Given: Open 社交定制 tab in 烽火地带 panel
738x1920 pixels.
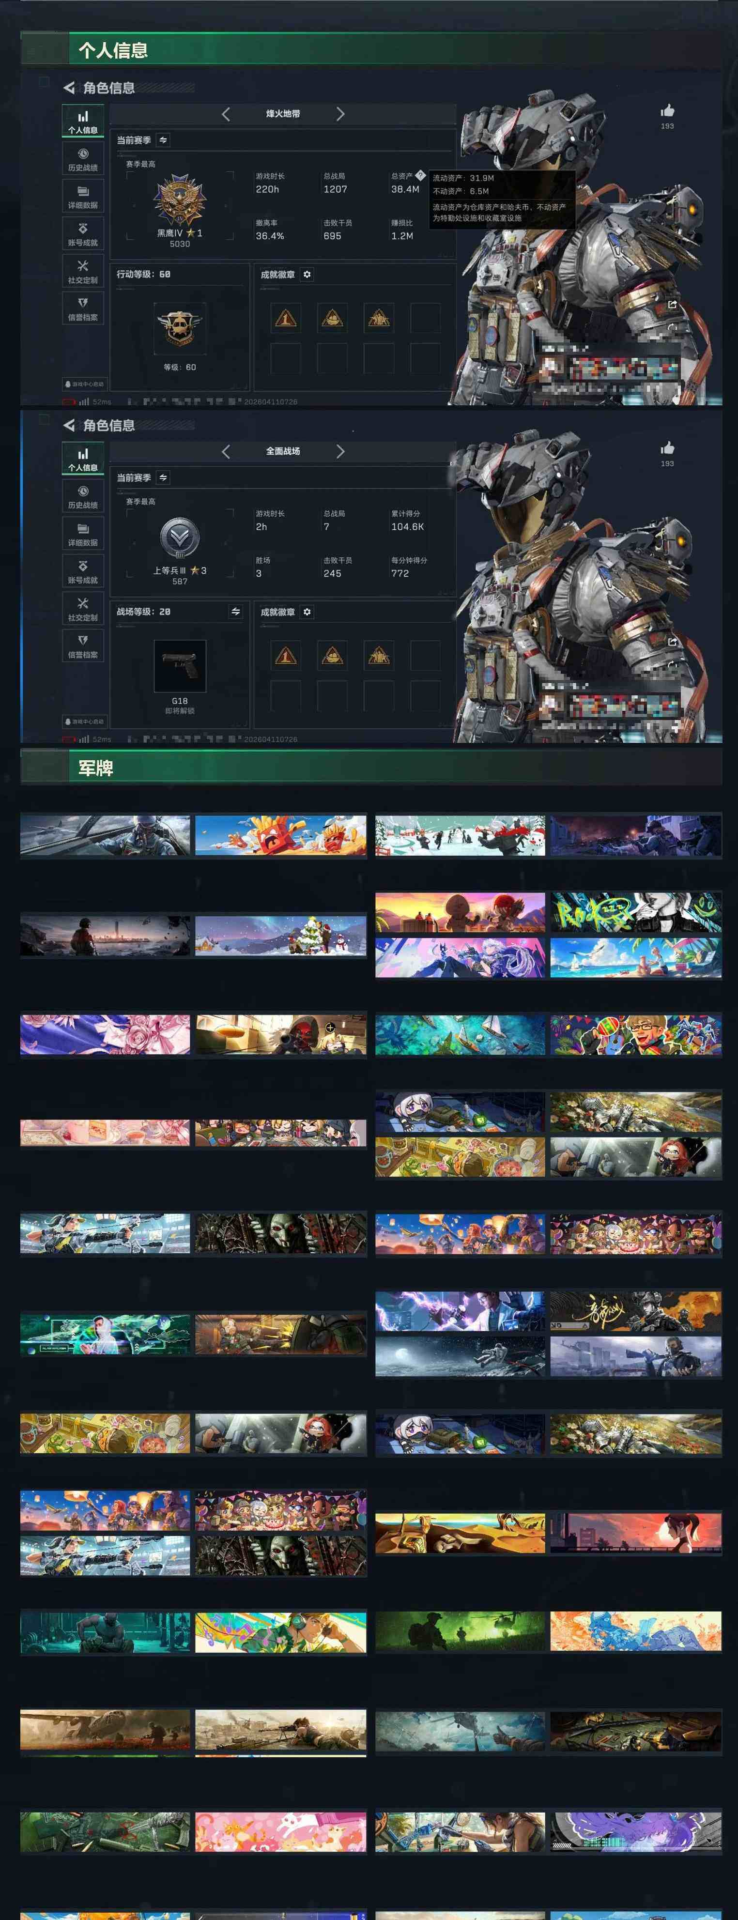Looking at the screenshot, I should click(x=83, y=271).
